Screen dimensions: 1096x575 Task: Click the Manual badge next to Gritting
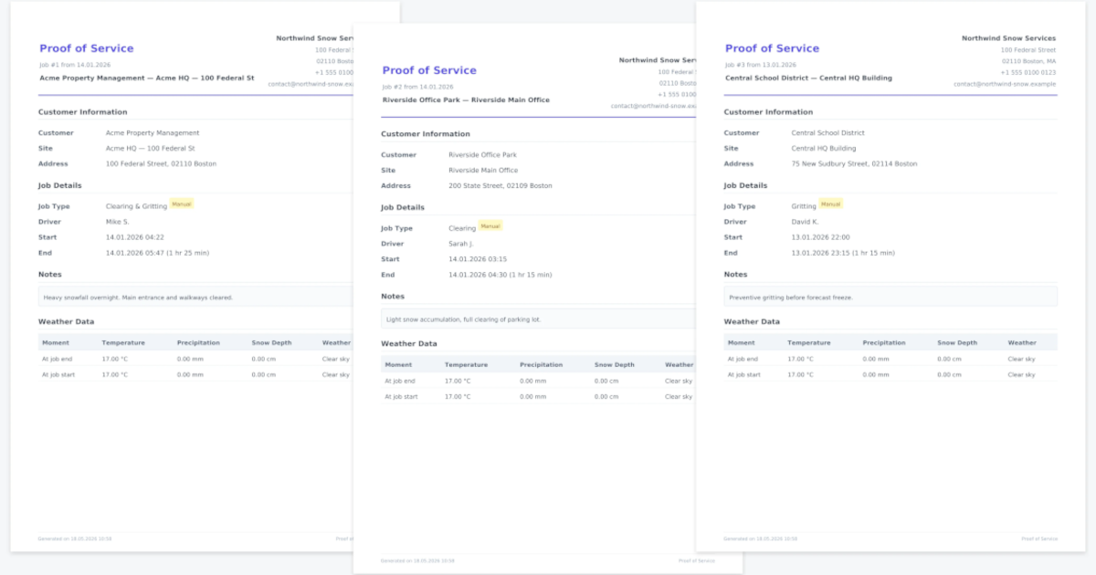pyautogui.click(x=830, y=204)
